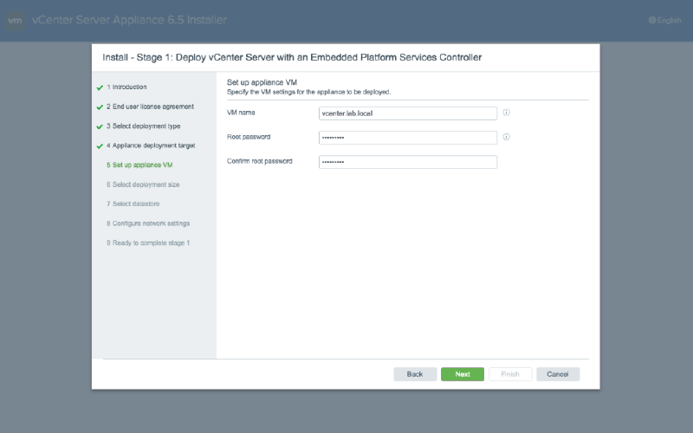Screen dimensions: 693x433
Task: Focus the VM name text field
Action: click(x=407, y=113)
